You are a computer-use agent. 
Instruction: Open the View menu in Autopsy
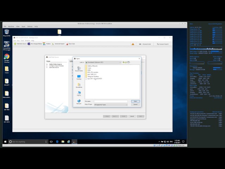tap(18, 41)
